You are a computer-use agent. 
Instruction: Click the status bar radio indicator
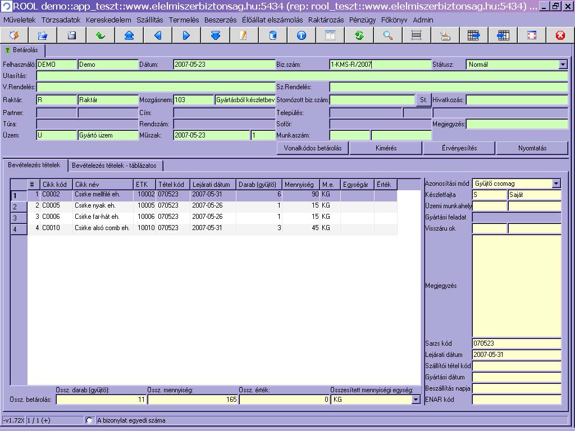[x=89, y=420]
